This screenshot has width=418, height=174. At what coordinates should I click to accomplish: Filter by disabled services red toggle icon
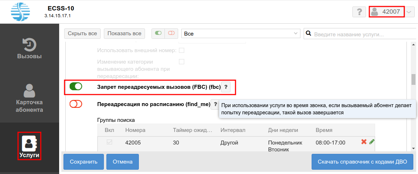[x=171, y=33]
